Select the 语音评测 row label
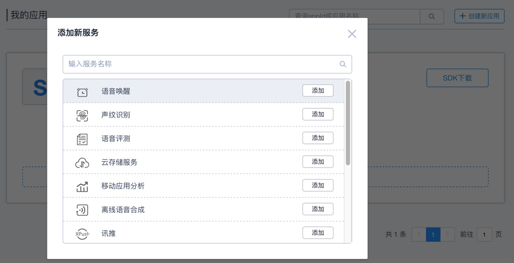Viewport: 514px width, 263px height. tap(116, 139)
